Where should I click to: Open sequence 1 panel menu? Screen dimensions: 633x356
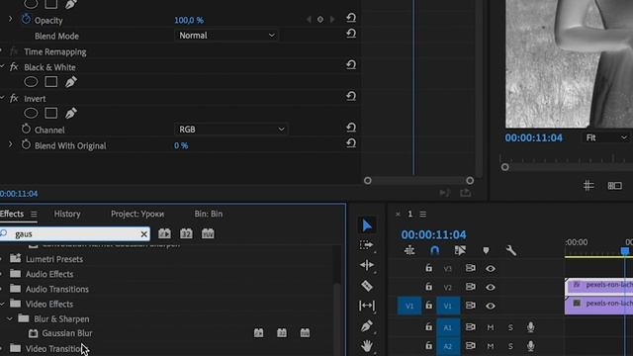tap(422, 214)
